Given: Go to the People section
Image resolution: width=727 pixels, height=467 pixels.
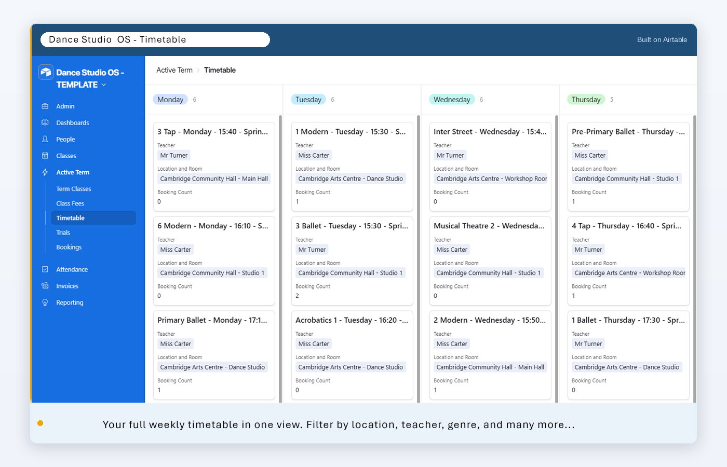Looking at the screenshot, I should tap(65, 139).
